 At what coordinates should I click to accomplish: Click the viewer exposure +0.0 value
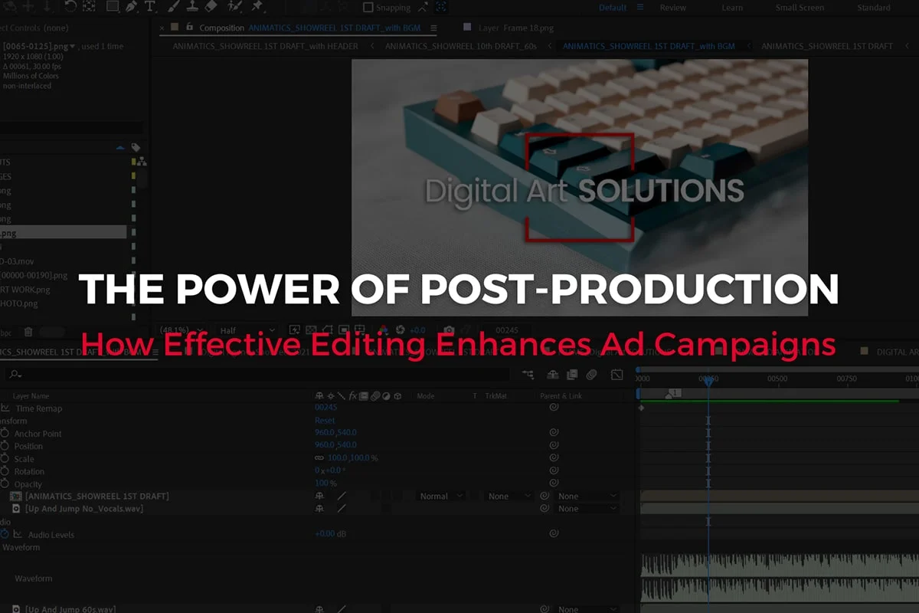[x=417, y=330]
